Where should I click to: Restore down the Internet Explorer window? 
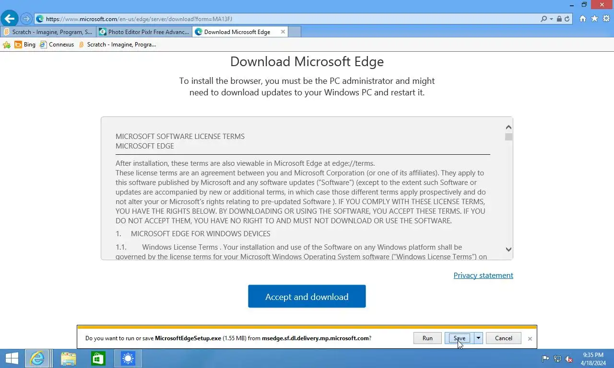click(584, 4)
